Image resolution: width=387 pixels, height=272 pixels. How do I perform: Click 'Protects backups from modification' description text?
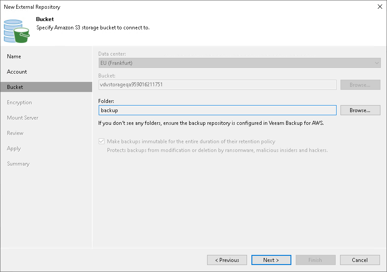pyautogui.click(x=217, y=150)
